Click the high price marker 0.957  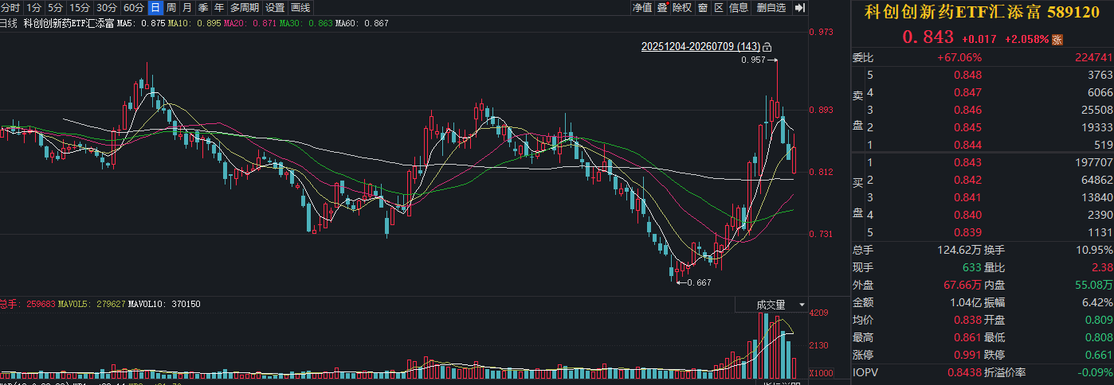753,60
